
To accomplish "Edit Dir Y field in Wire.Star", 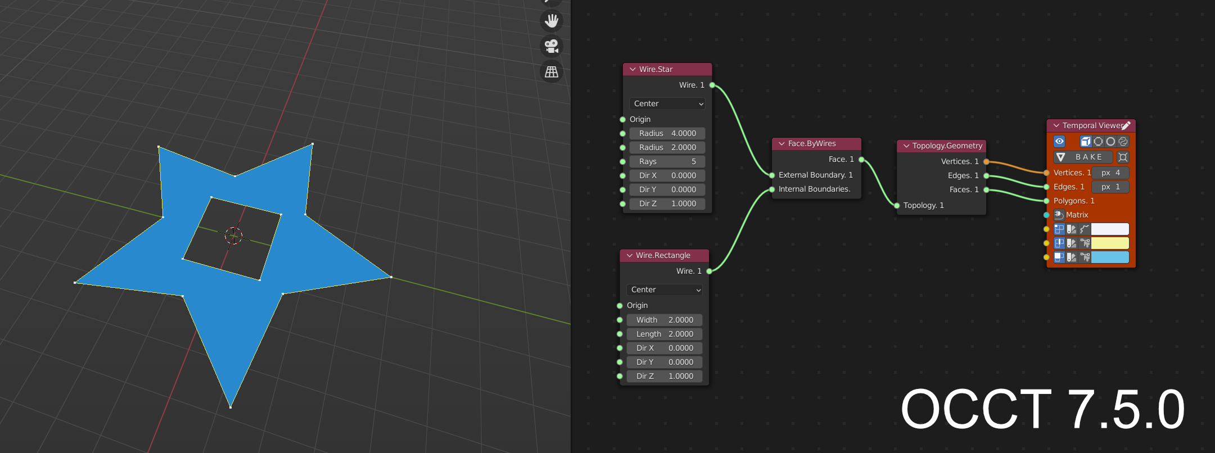I will (x=667, y=189).
